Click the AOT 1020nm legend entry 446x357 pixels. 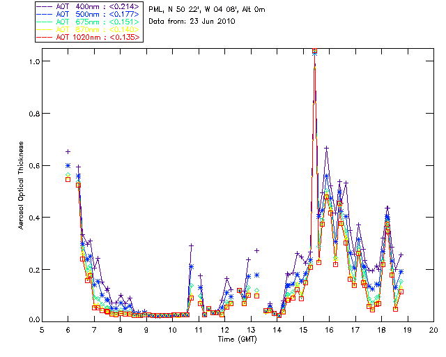[x=89, y=37]
